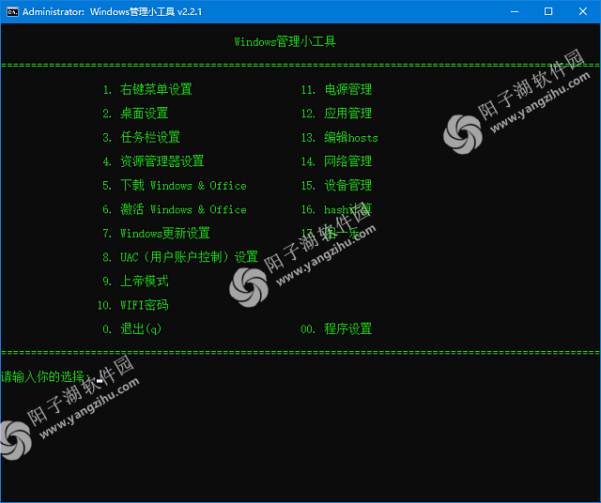Click the green 'Windows管理小工具' heading
The image size is (601, 503).
coord(285,41)
